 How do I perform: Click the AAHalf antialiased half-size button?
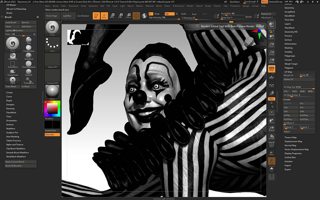(x=271, y=61)
